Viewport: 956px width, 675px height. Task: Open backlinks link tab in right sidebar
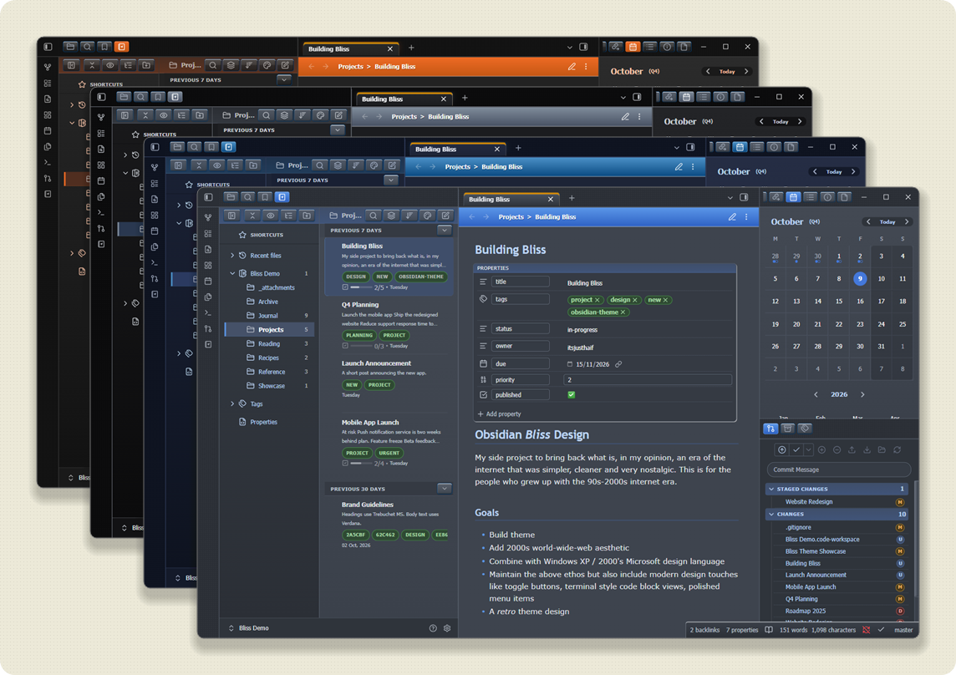tap(776, 197)
